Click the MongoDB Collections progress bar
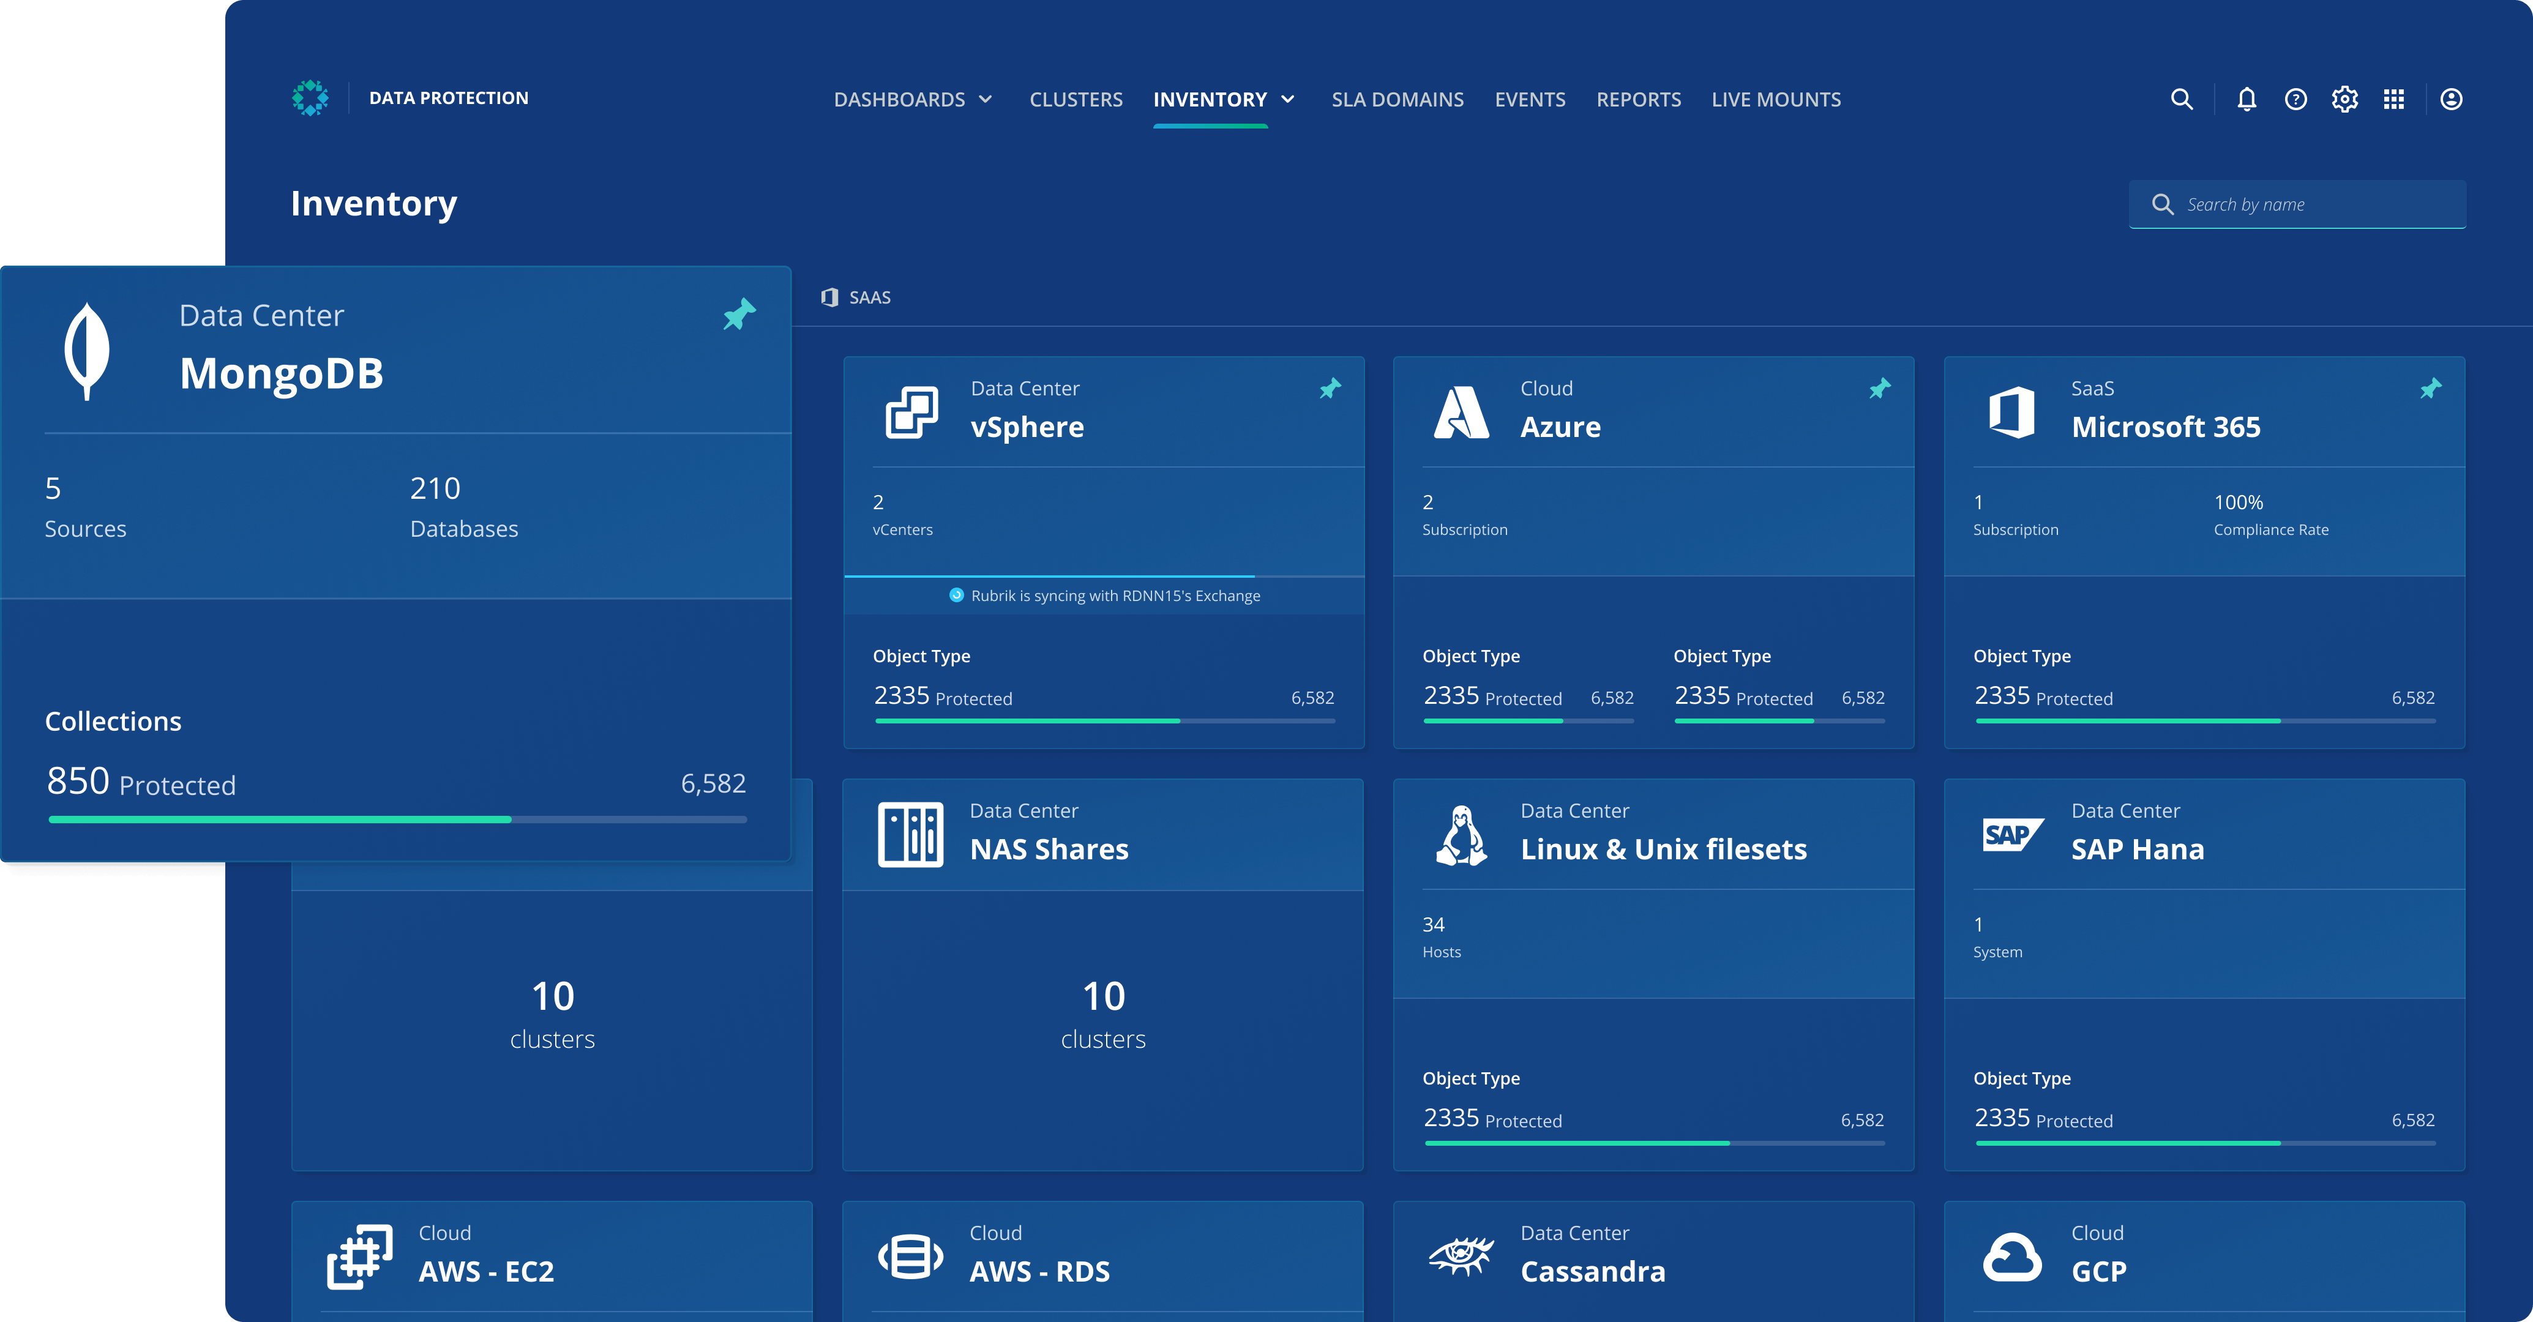Screen dimensions: 2533x1322 coord(397,819)
